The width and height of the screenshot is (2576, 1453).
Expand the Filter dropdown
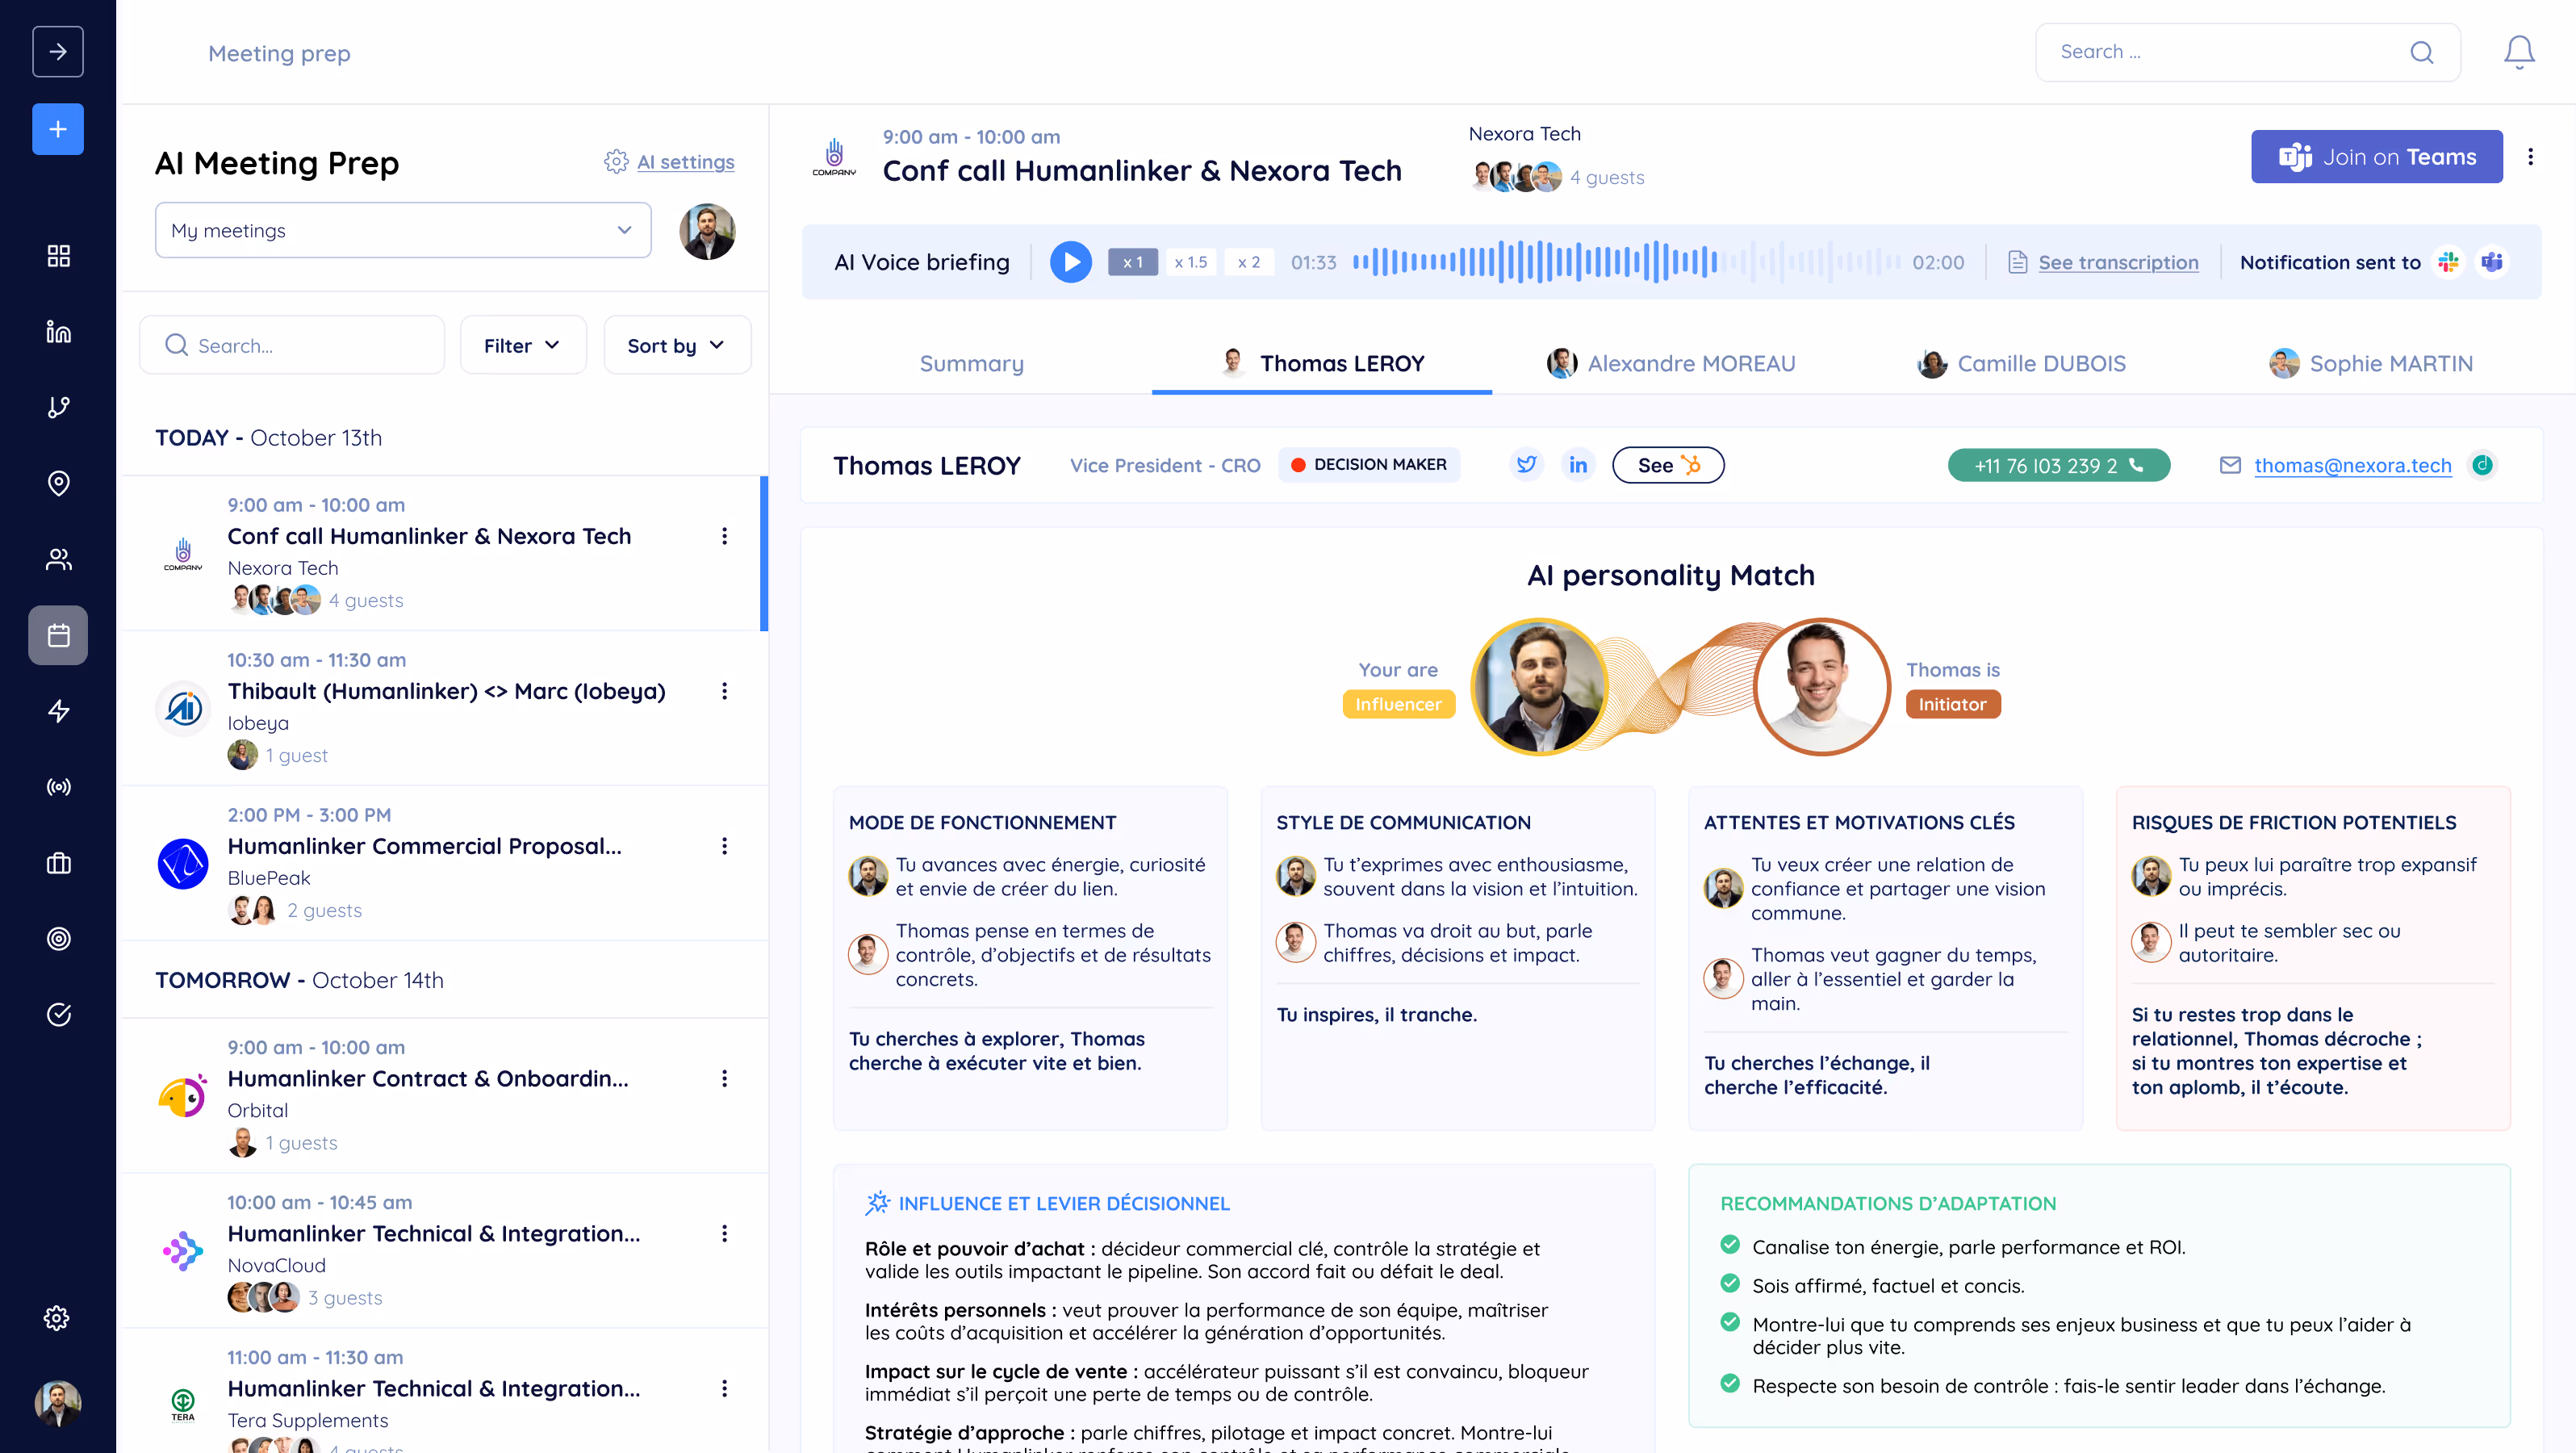click(x=522, y=345)
